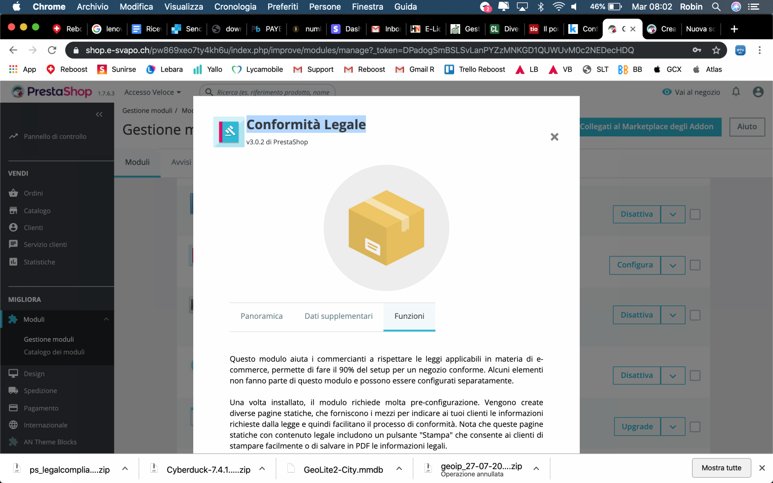The width and height of the screenshot is (773, 483).
Task: Open the employee profile avatar icon
Action: [x=758, y=92]
